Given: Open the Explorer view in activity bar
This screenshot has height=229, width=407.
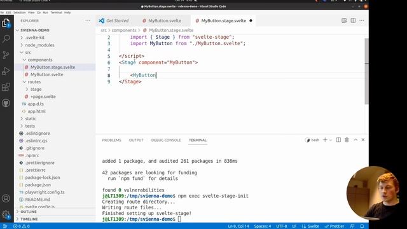Looking at the screenshot, I should click(x=6, y=24).
